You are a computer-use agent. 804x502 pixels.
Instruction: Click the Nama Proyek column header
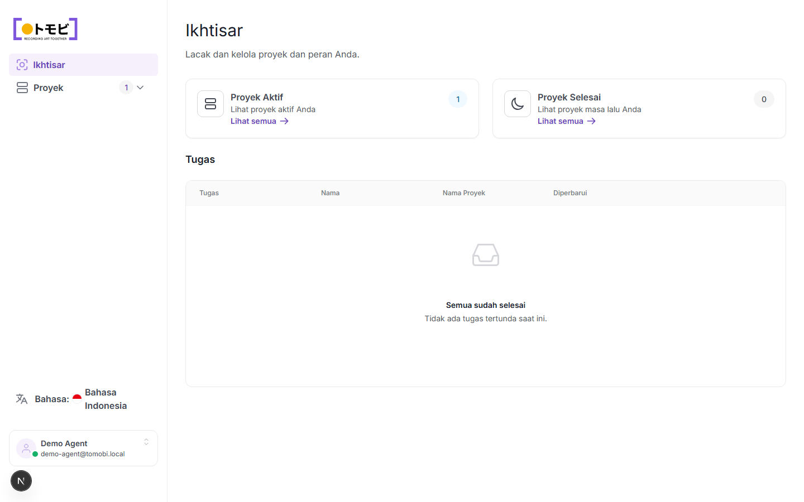point(463,193)
